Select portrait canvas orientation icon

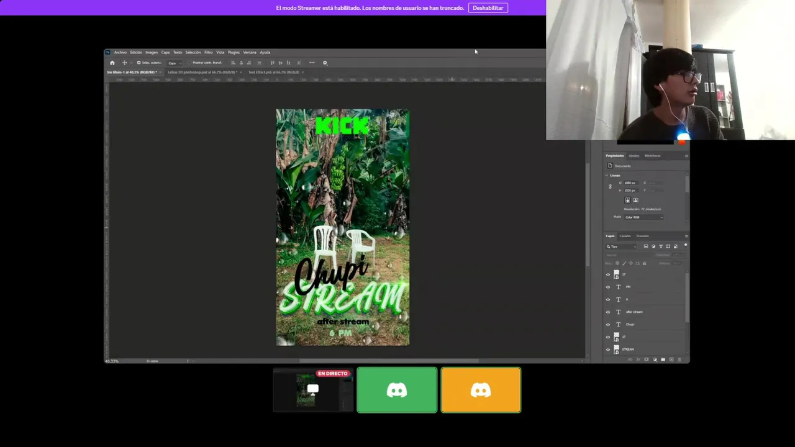coord(627,200)
